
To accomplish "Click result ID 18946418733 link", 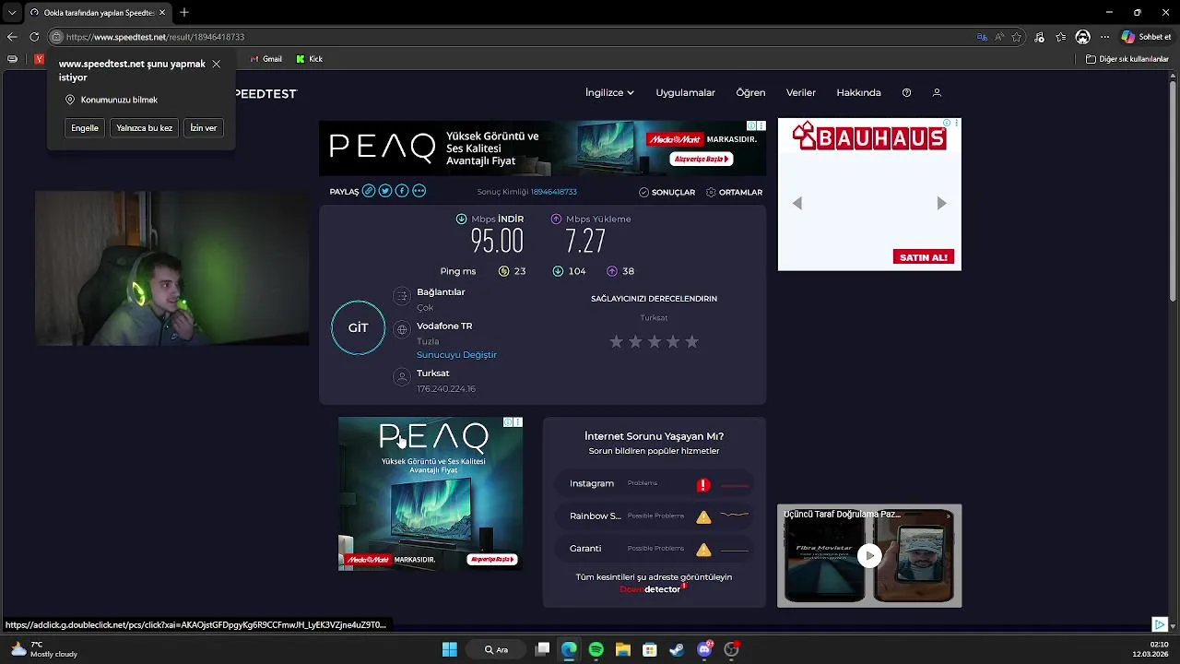I will tap(553, 192).
